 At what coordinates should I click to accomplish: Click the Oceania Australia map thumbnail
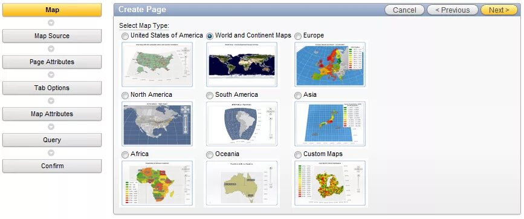click(x=242, y=183)
